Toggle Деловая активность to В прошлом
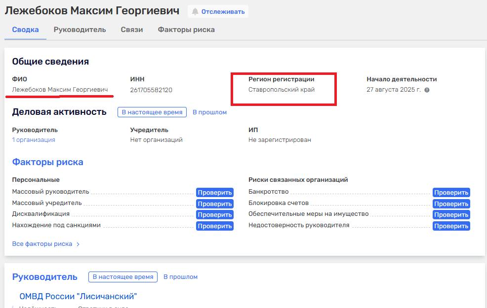 209,112
